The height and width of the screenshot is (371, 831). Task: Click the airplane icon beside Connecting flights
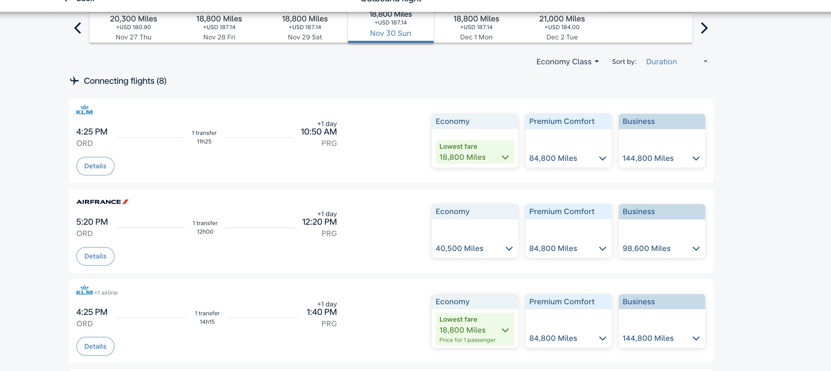click(x=74, y=81)
